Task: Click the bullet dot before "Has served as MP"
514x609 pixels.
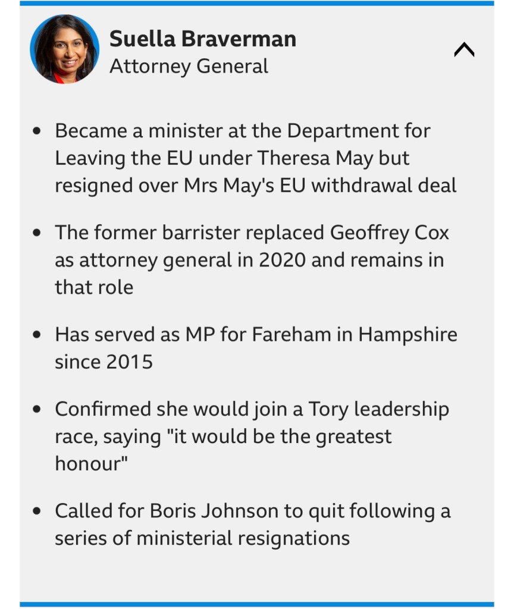Action: click(x=38, y=335)
